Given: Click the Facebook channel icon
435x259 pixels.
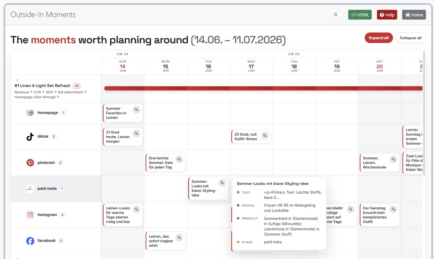Looking at the screenshot, I should 30,241.
